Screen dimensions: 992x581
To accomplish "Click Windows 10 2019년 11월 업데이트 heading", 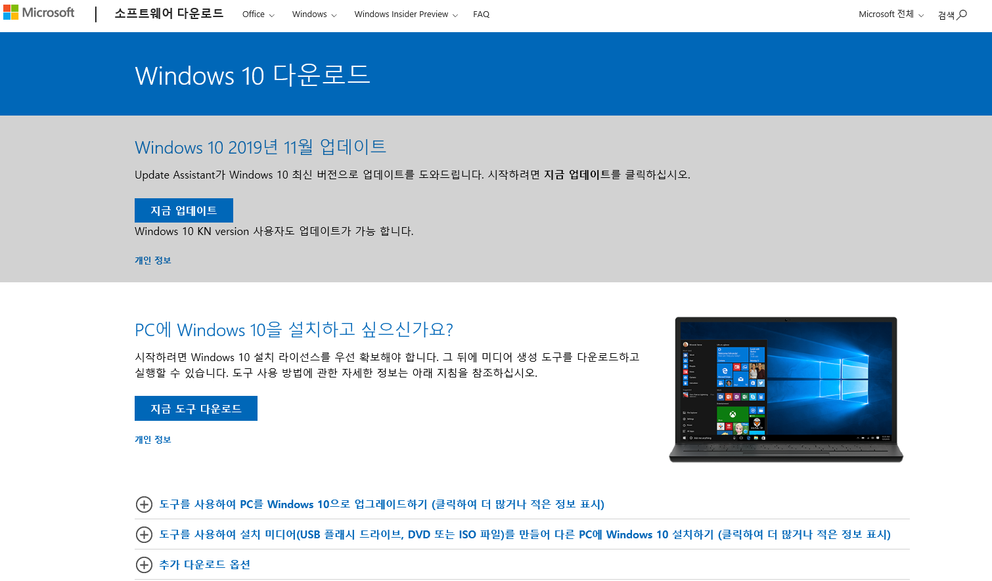I will 260,147.
